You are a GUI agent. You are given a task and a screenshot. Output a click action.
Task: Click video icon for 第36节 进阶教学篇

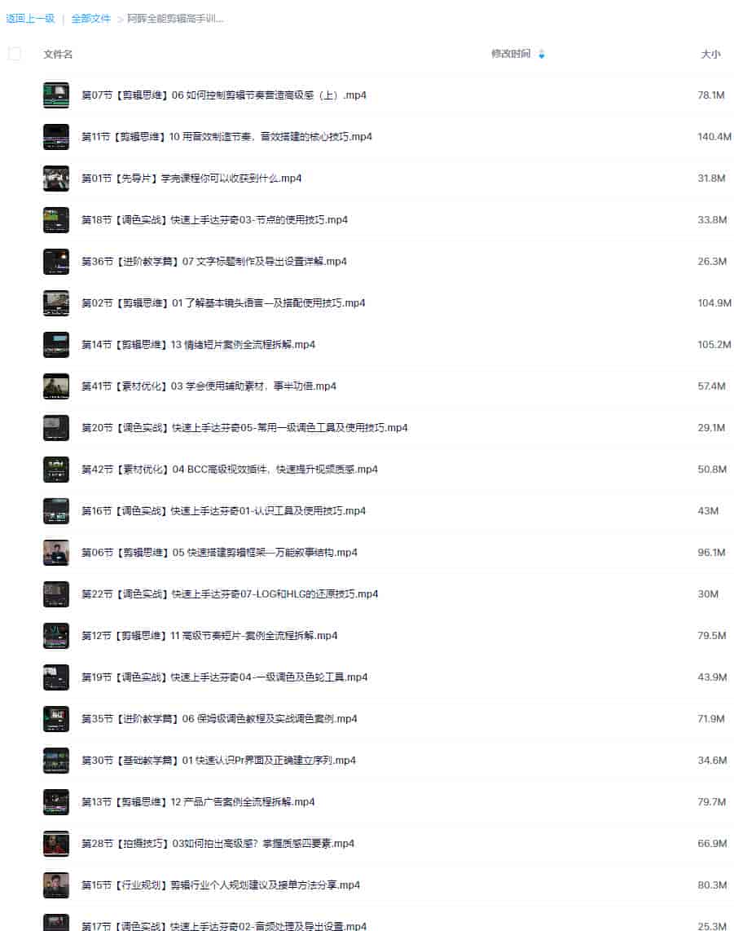(55, 261)
